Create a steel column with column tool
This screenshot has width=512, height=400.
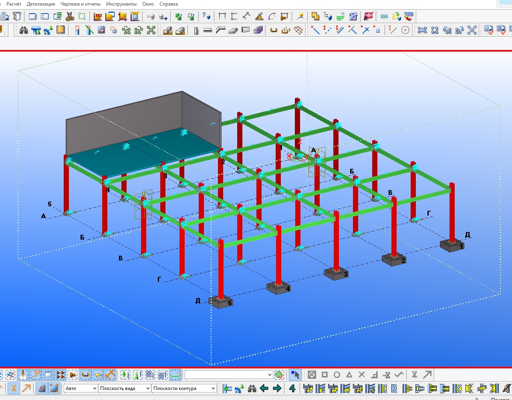pos(196,30)
